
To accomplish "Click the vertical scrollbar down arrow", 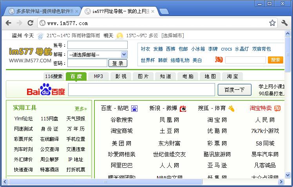I will click(x=288, y=175).
